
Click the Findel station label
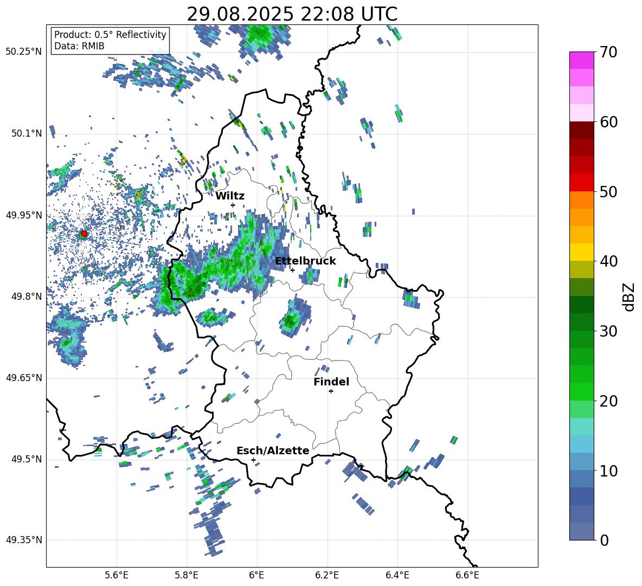tap(331, 382)
